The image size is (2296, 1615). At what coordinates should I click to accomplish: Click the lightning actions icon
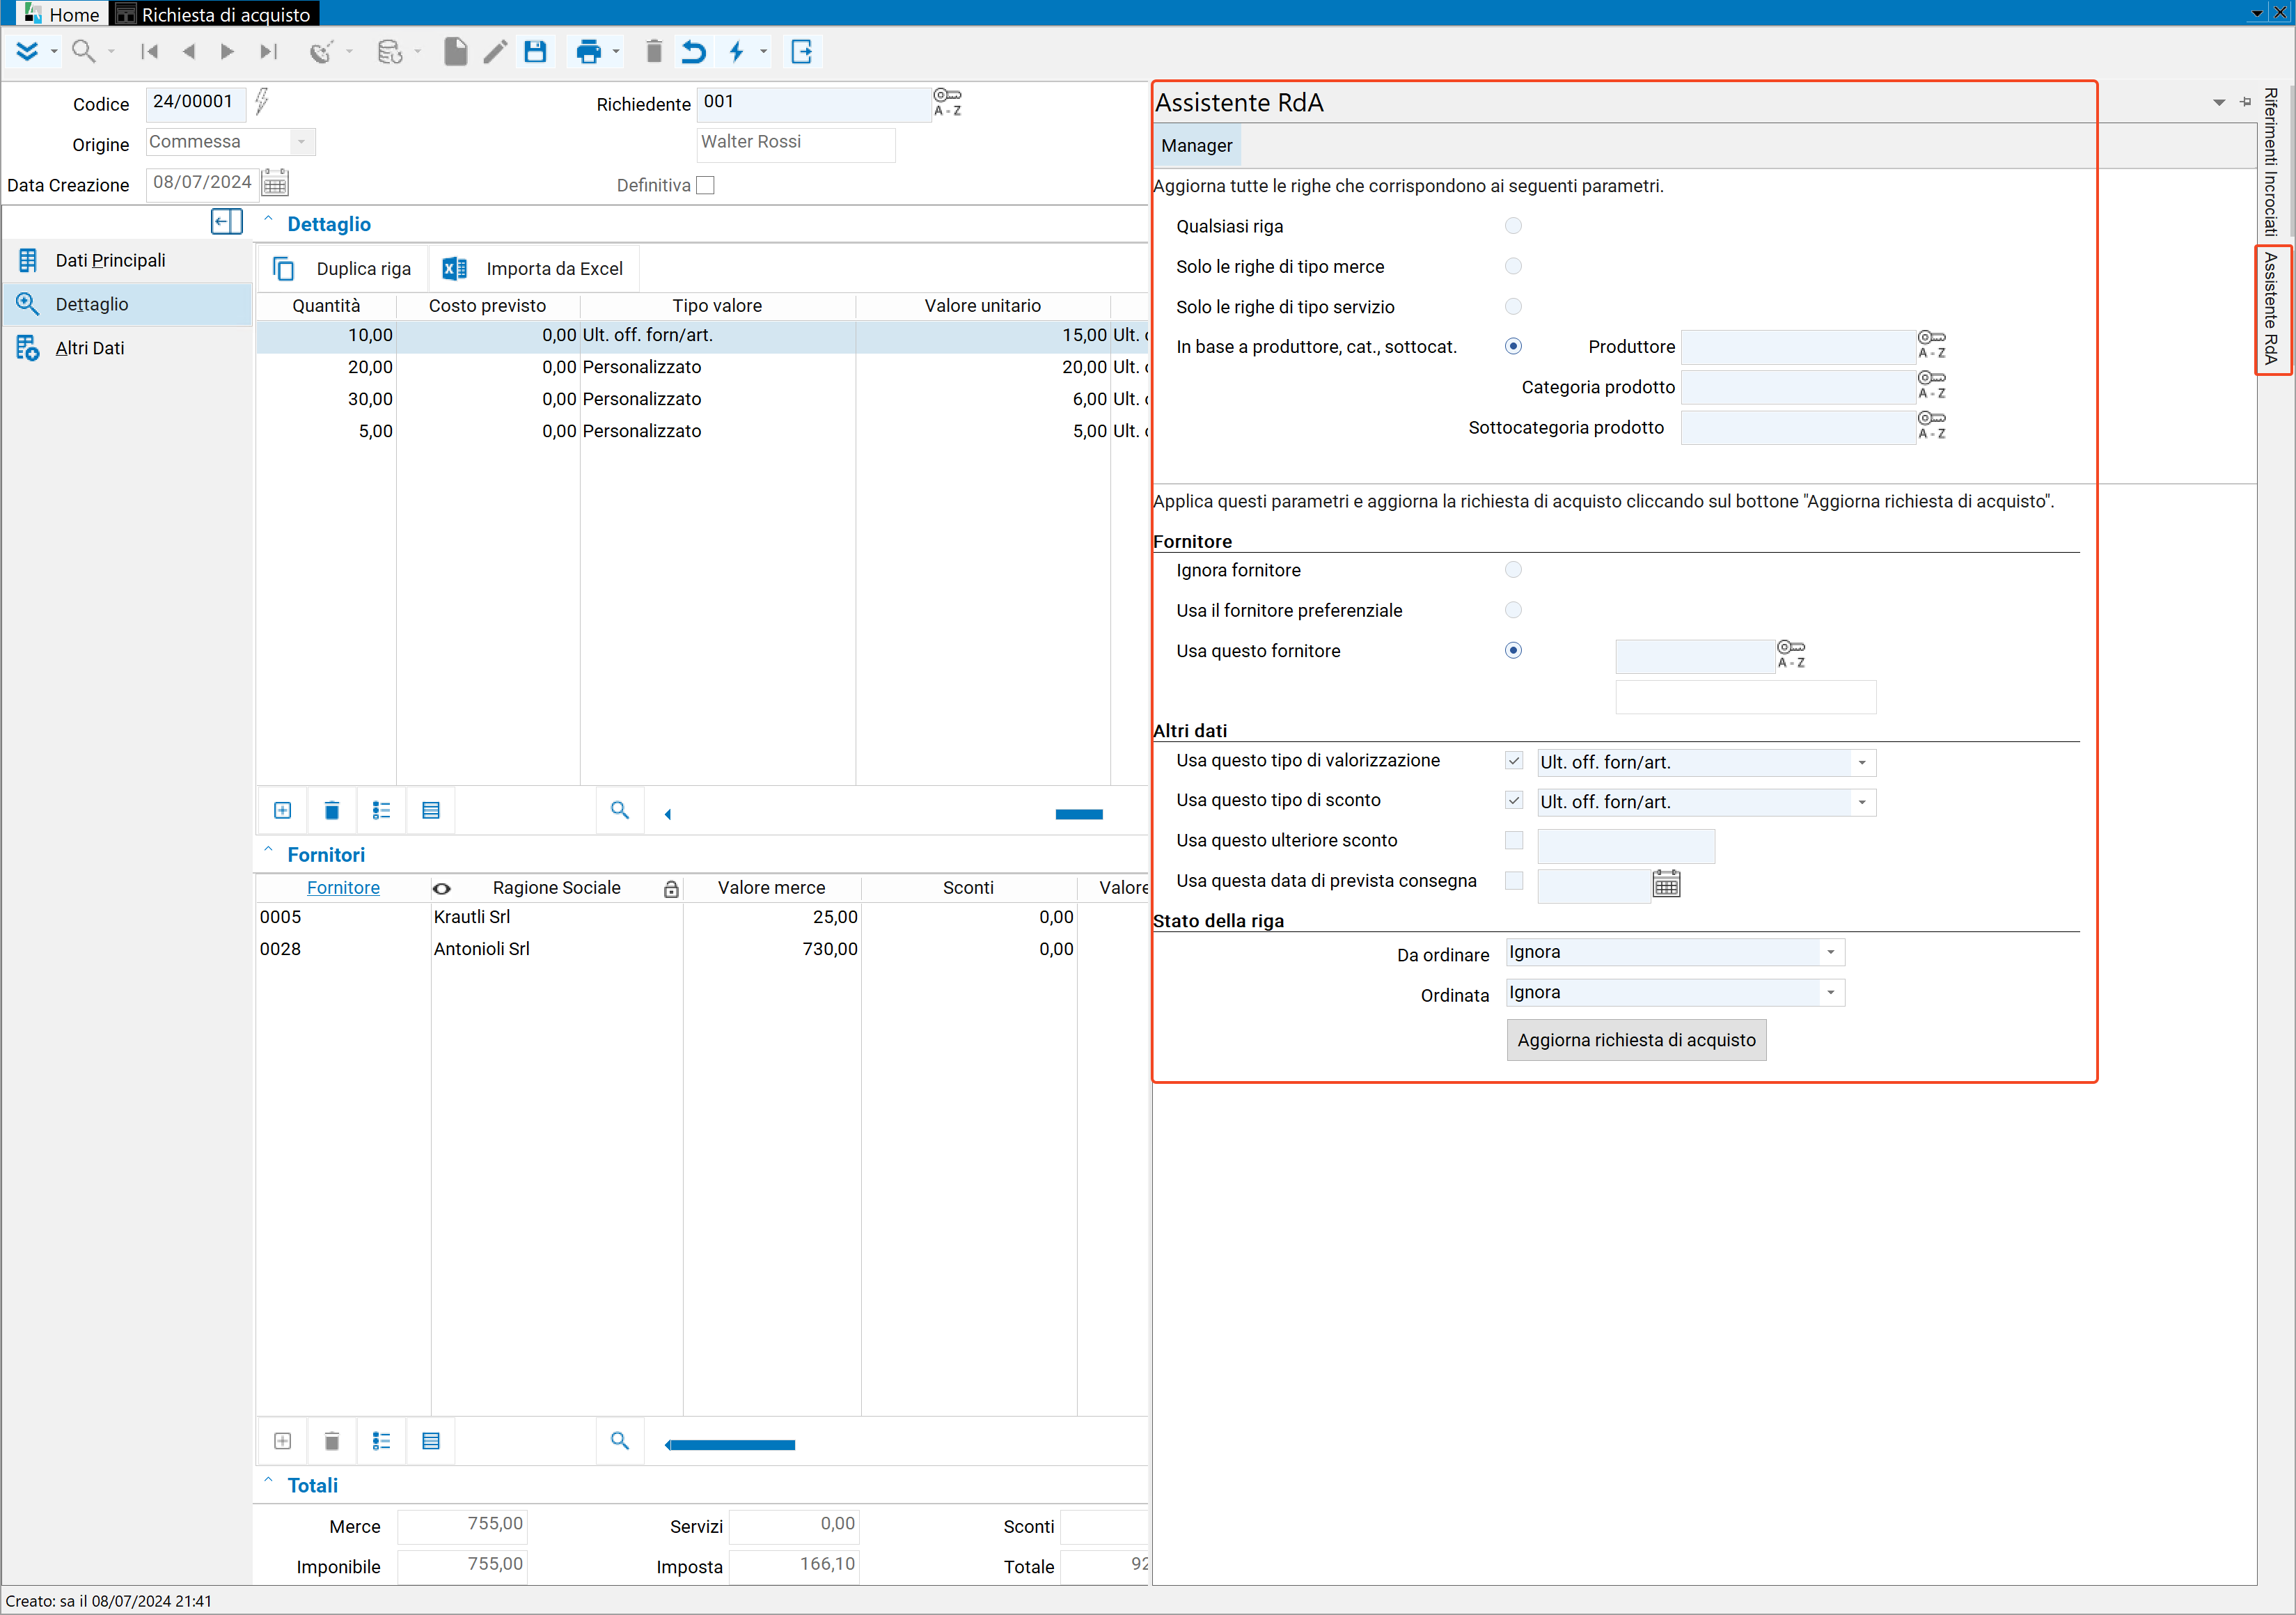coord(737,52)
